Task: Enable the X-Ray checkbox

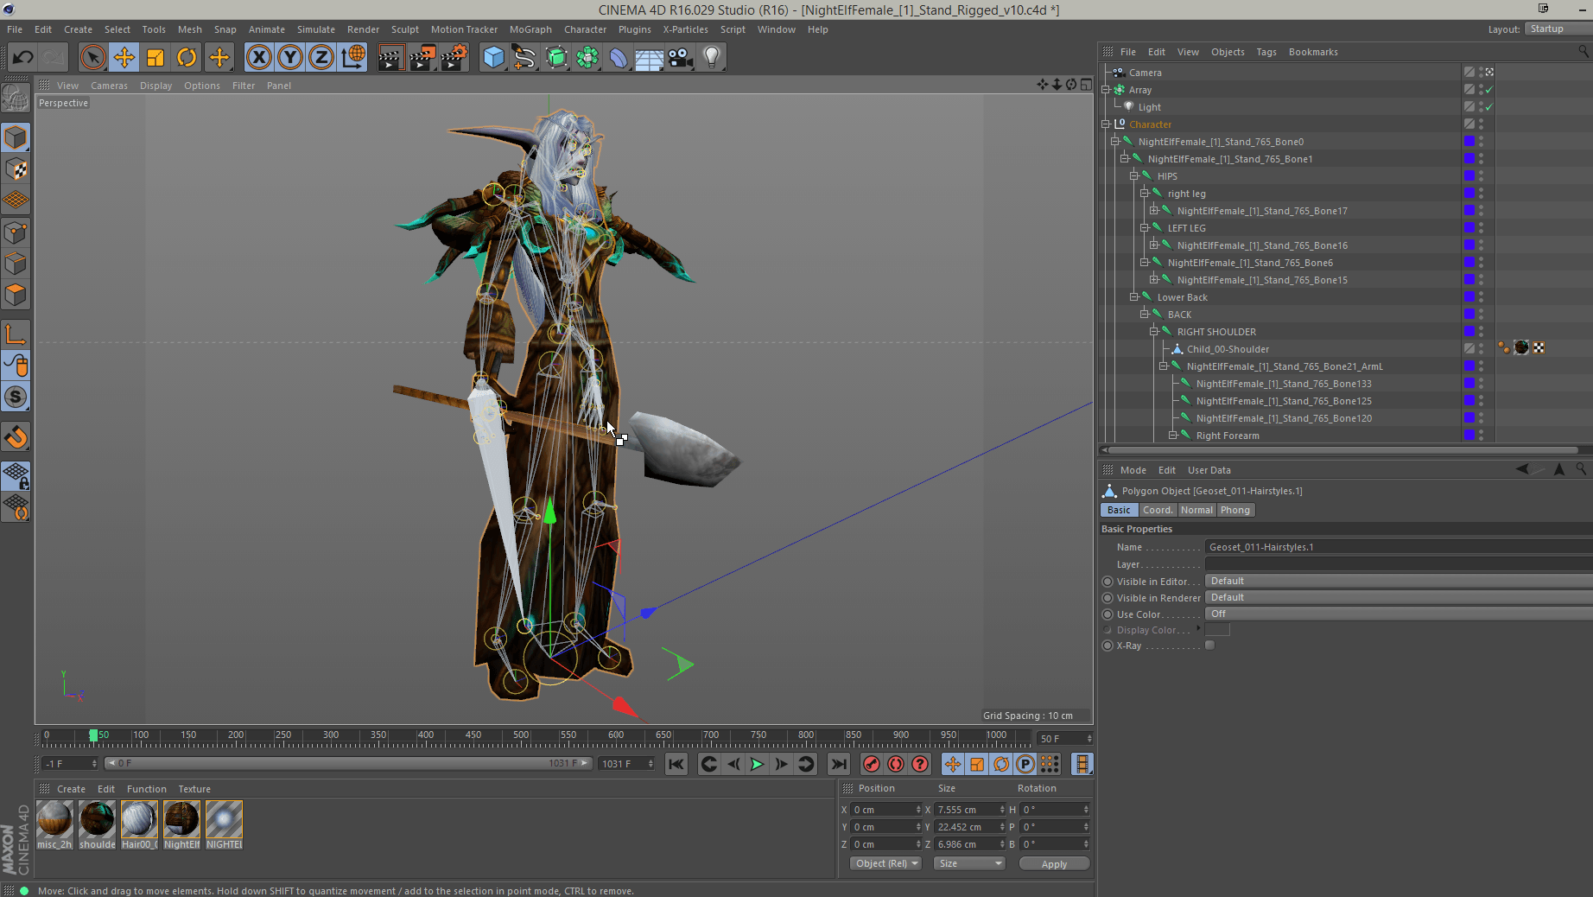Action: 1209,646
